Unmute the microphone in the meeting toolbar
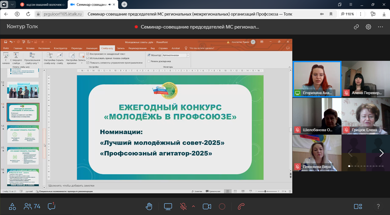This screenshot has width=390, height=215. pyautogui.click(x=183, y=206)
